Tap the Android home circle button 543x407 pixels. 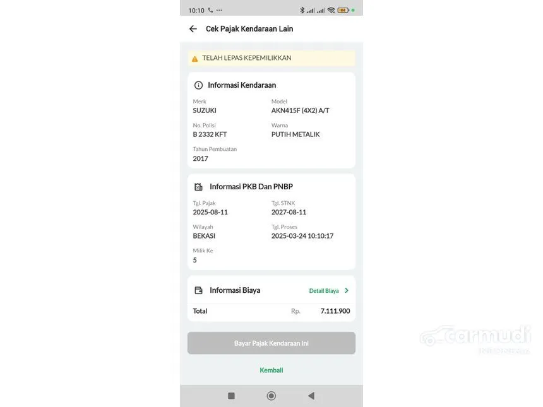pyautogui.click(x=271, y=396)
